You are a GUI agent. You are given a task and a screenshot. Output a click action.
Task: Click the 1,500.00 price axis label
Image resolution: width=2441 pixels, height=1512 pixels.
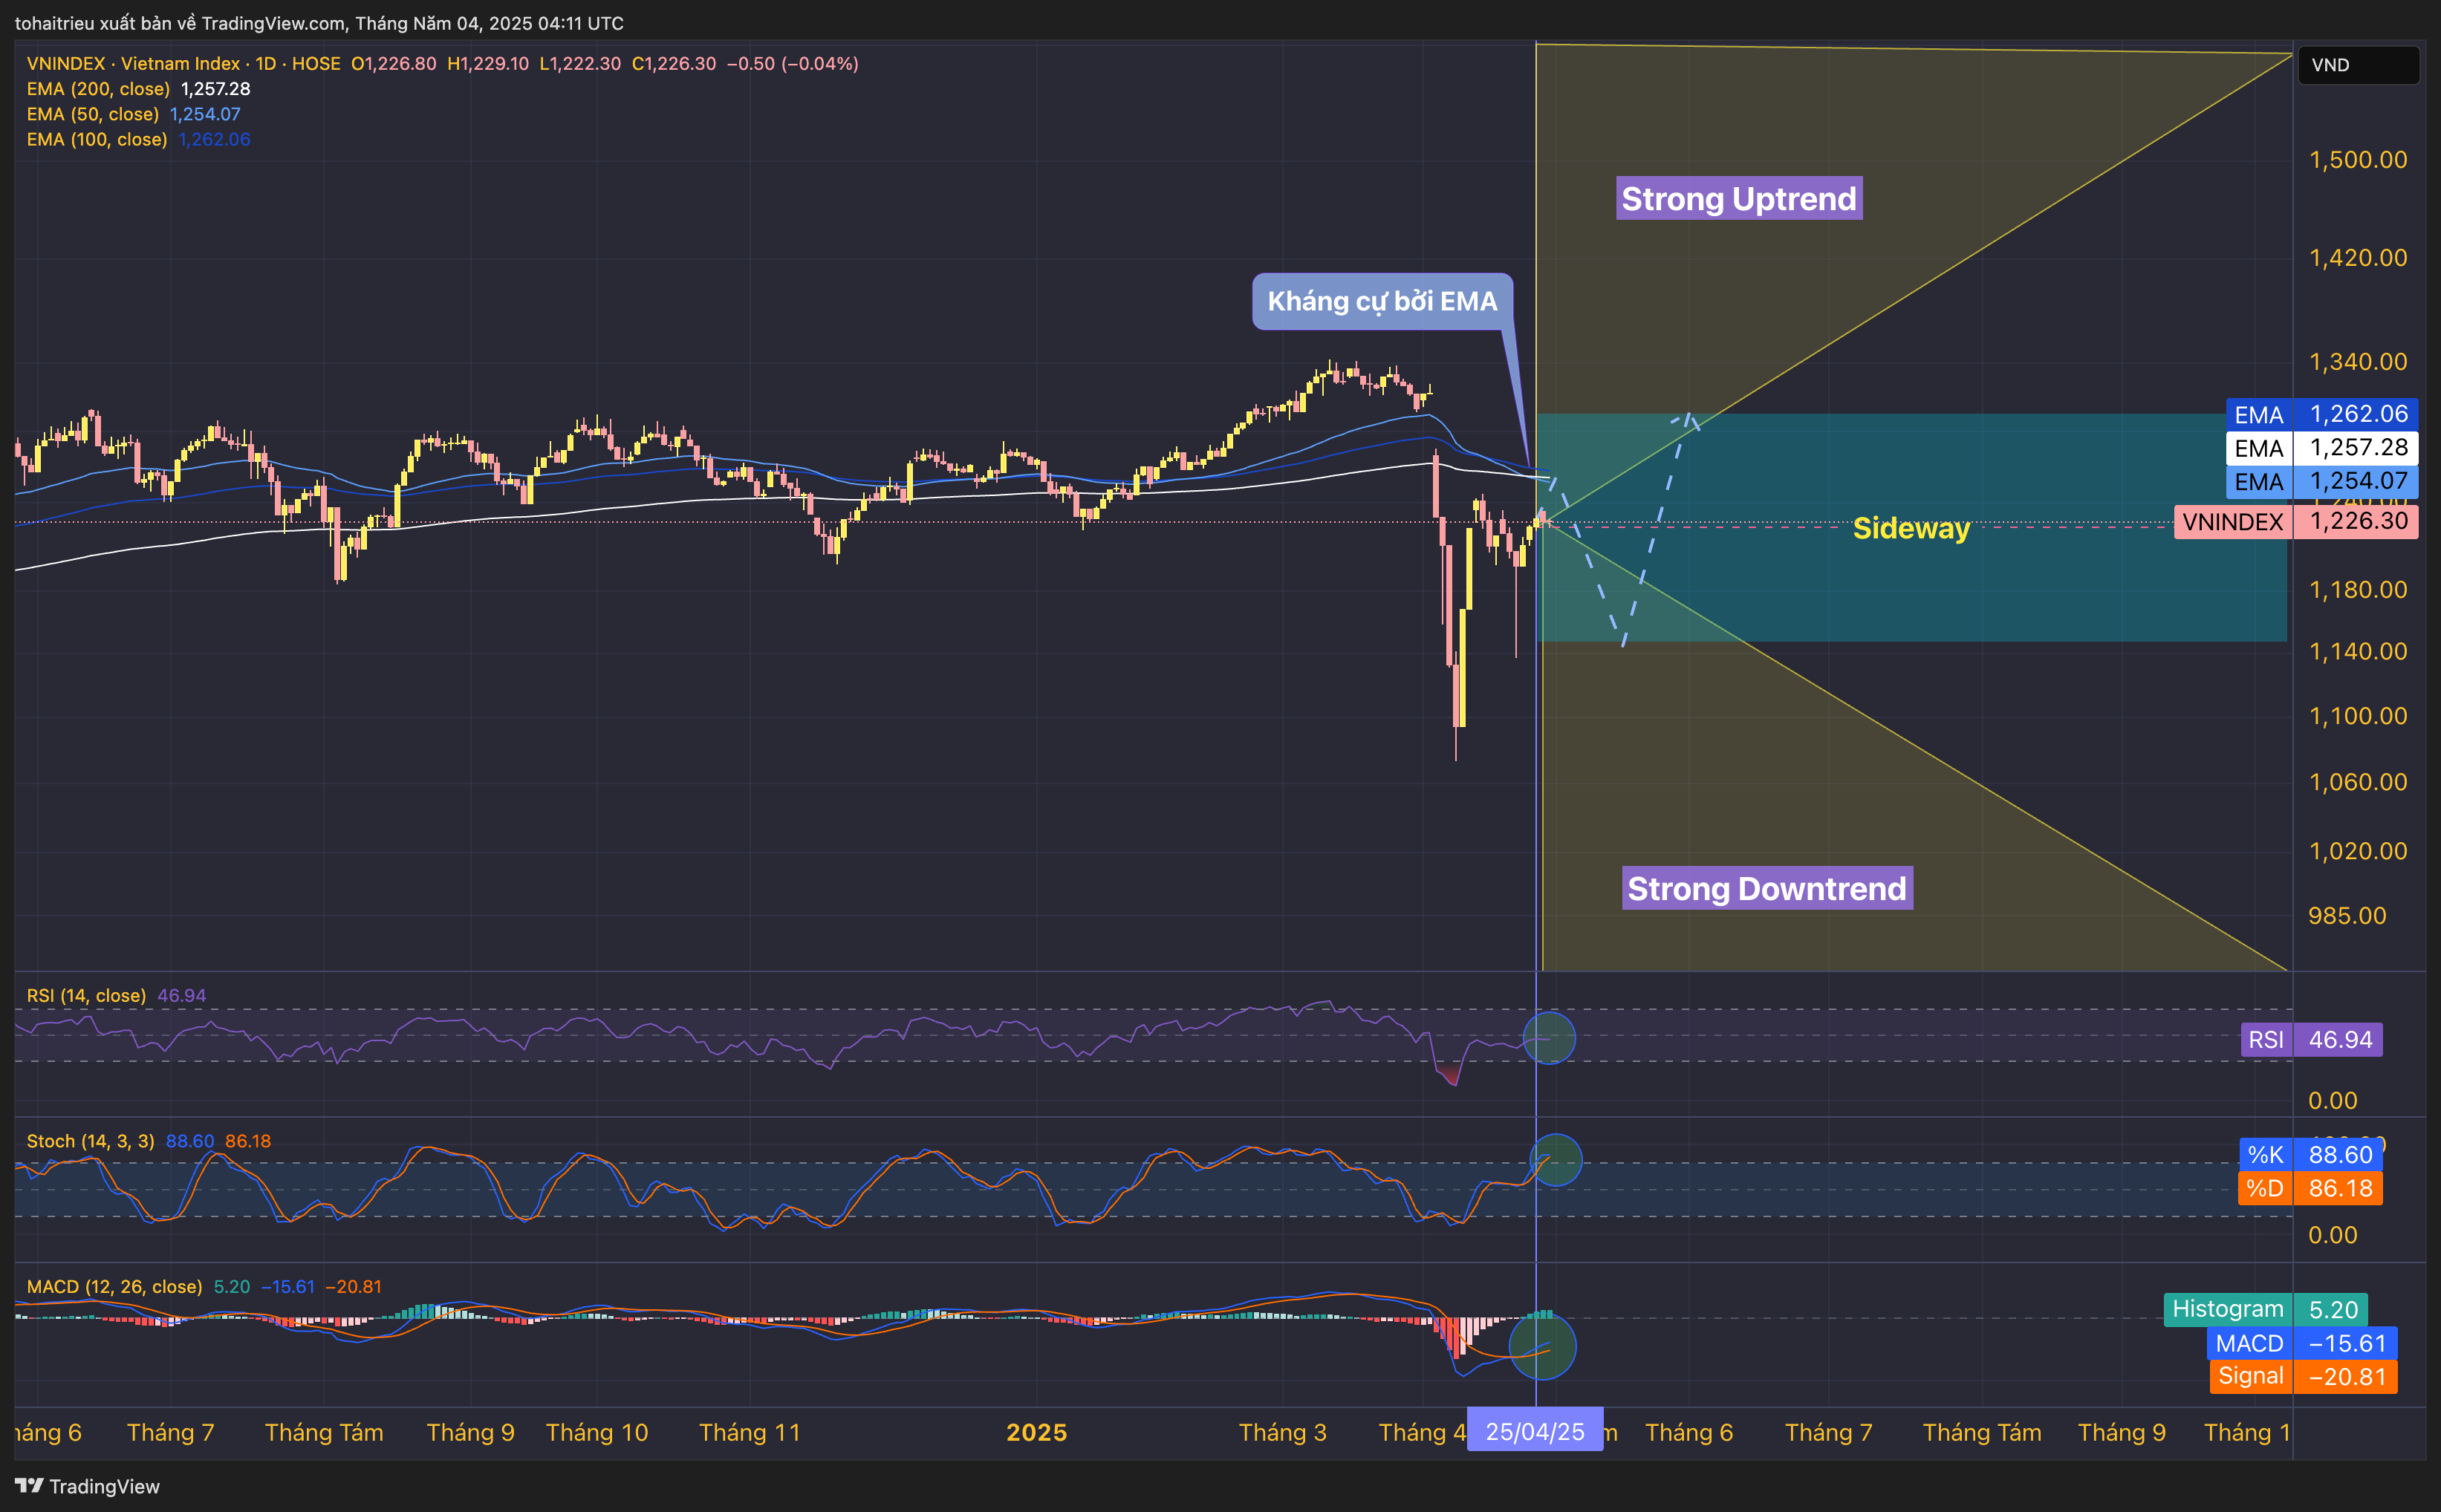coord(2357,160)
